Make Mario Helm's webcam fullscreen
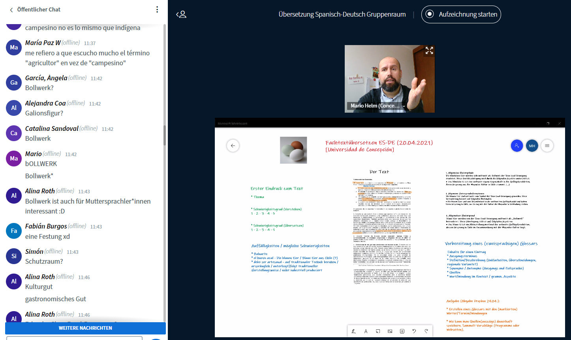This screenshot has width=571, height=340. (429, 51)
